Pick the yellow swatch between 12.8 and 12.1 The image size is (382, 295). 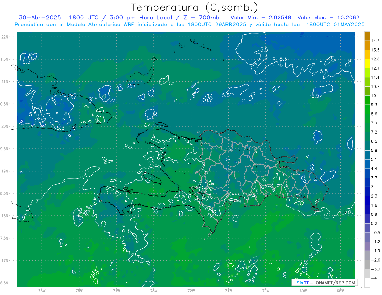point(367,64)
